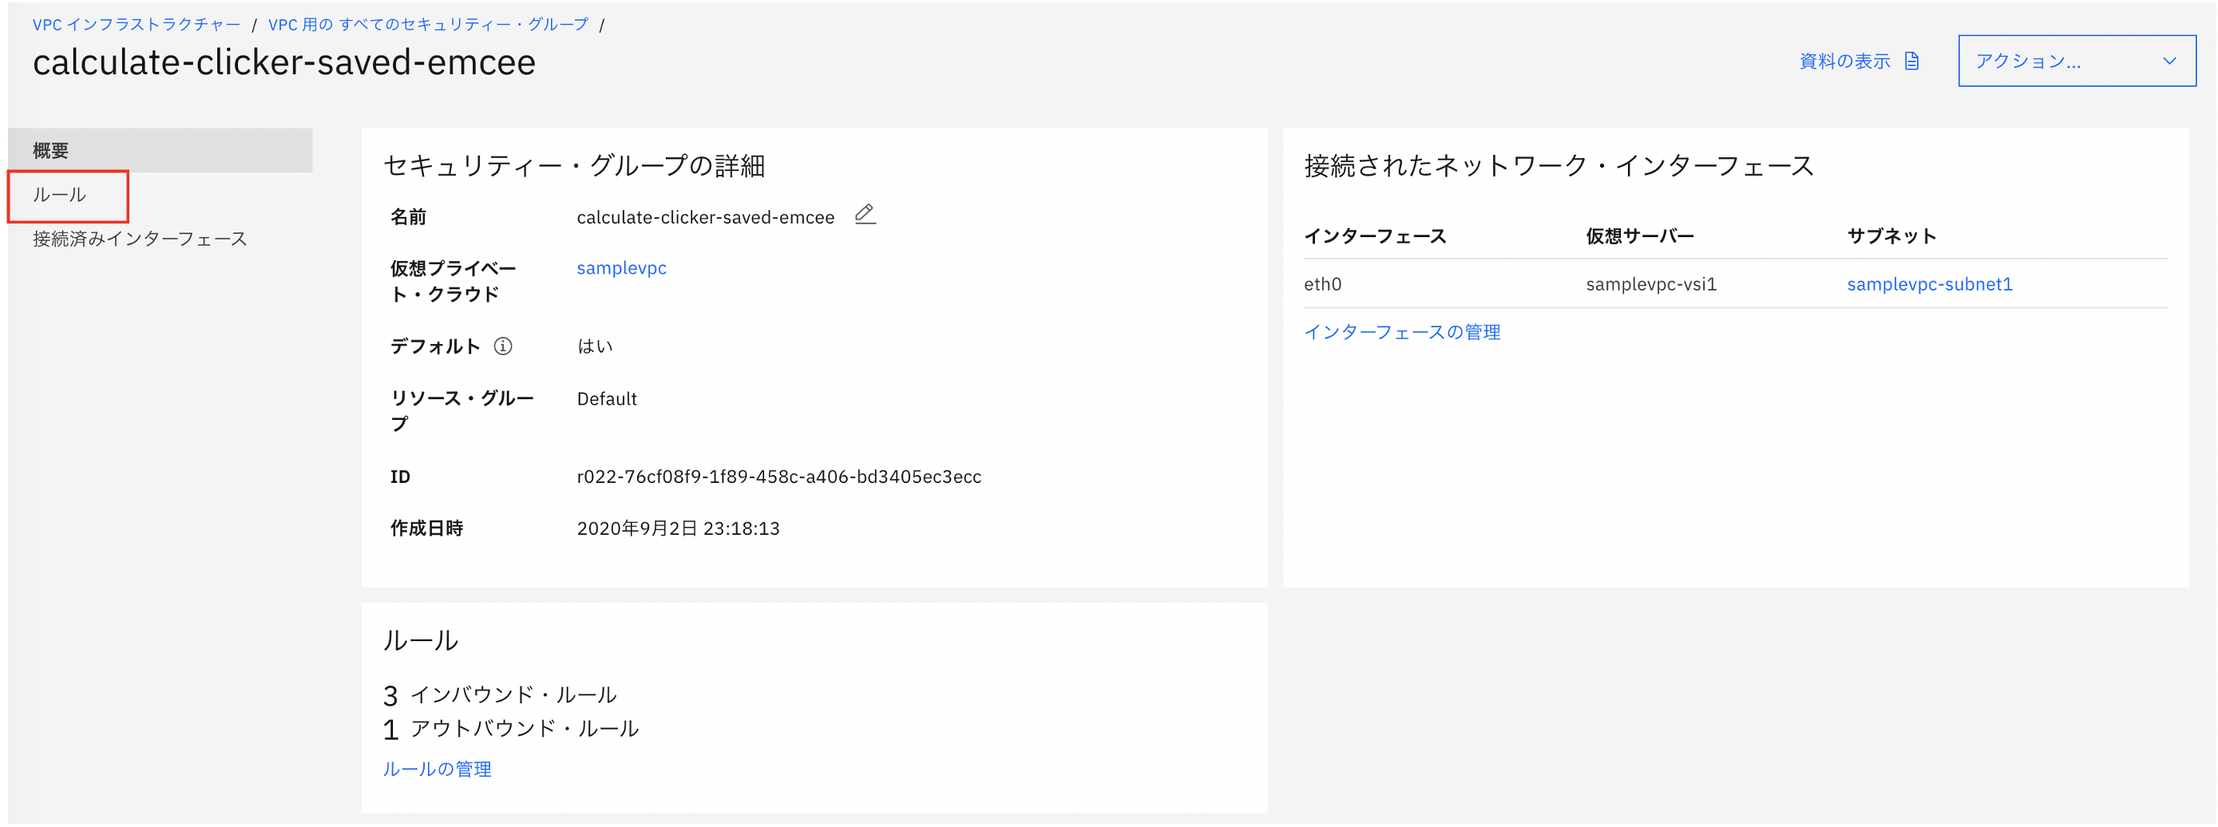This screenshot has height=827, width=2218.
Task: Click the edit pencil icon next to name
Action: pyautogui.click(x=865, y=214)
